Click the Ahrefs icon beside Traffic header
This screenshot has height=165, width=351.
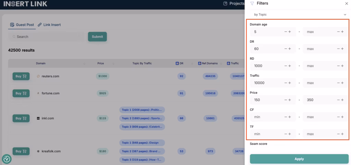pos(228,63)
